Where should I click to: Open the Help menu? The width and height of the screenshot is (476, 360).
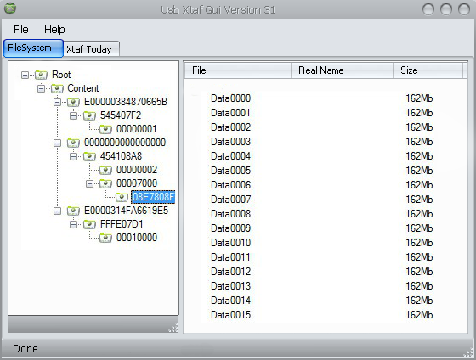pos(54,30)
